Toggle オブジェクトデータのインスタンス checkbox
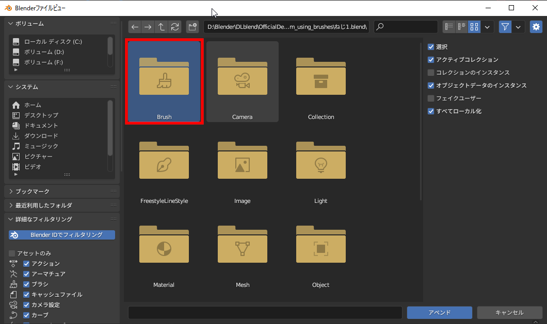 (x=431, y=86)
